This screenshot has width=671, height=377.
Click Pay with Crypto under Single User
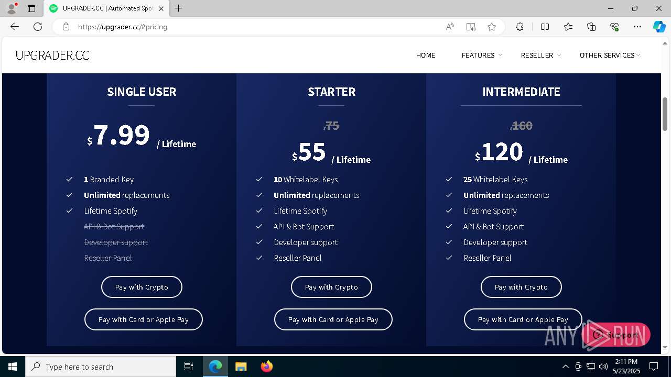point(142,287)
